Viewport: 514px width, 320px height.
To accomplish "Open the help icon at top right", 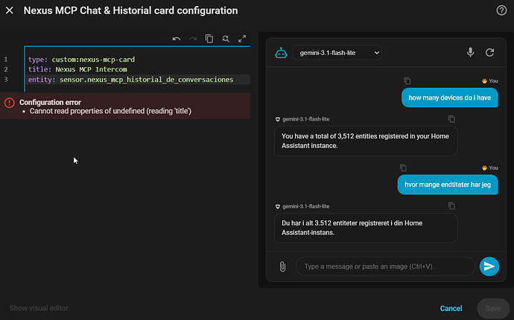I will [501, 10].
